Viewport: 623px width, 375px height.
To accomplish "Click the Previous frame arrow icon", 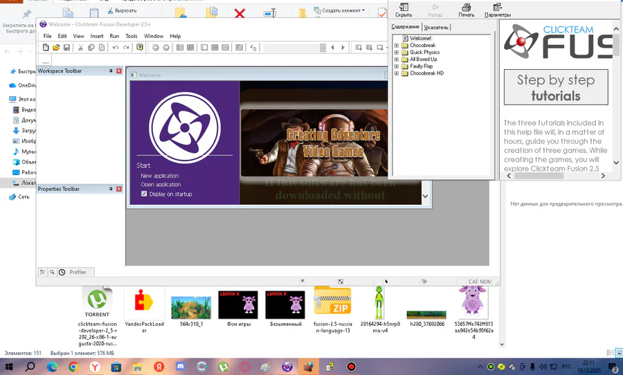I will pyautogui.click(x=332, y=48).
